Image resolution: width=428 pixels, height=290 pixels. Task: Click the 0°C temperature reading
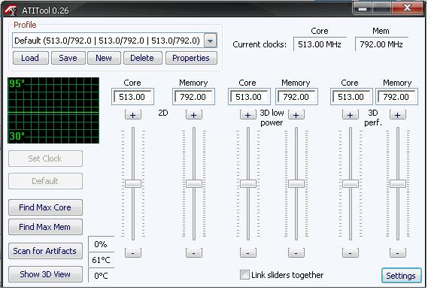coord(101,276)
